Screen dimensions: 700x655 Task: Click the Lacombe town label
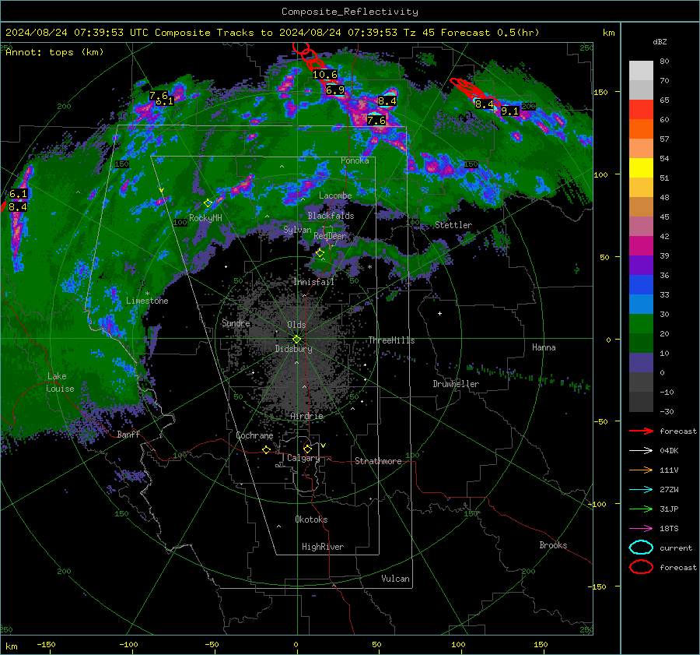pos(335,195)
